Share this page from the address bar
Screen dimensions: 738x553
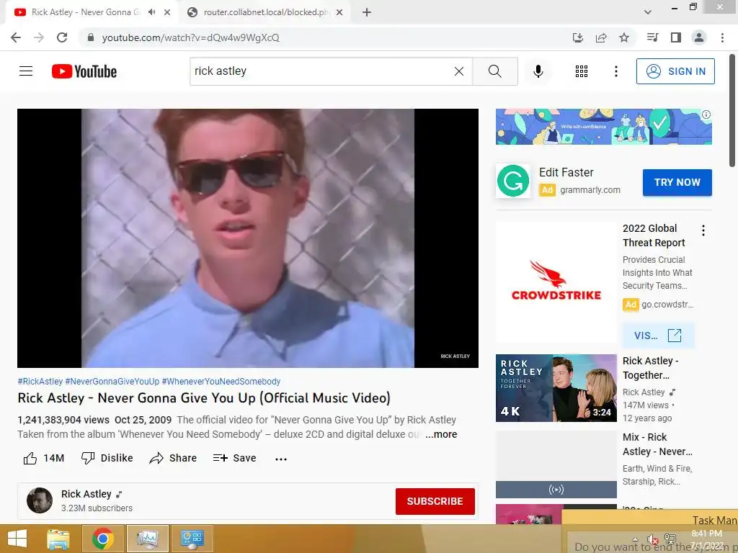tap(601, 37)
